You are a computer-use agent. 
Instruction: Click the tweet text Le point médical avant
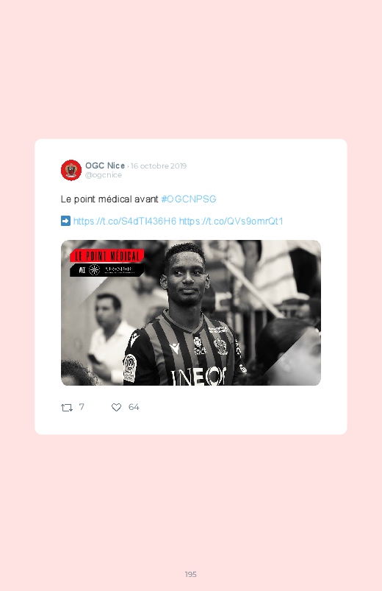pos(109,199)
